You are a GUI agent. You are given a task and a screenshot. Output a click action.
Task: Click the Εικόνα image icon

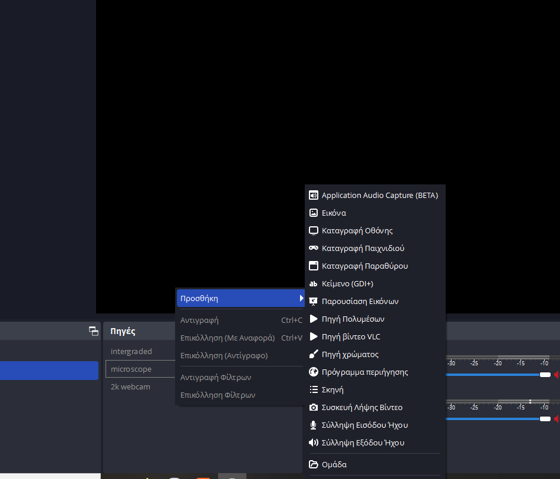pyautogui.click(x=313, y=213)
